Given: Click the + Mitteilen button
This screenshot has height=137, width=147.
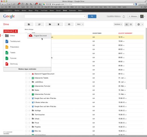Looking at the screenshot, I should [133, 16].
